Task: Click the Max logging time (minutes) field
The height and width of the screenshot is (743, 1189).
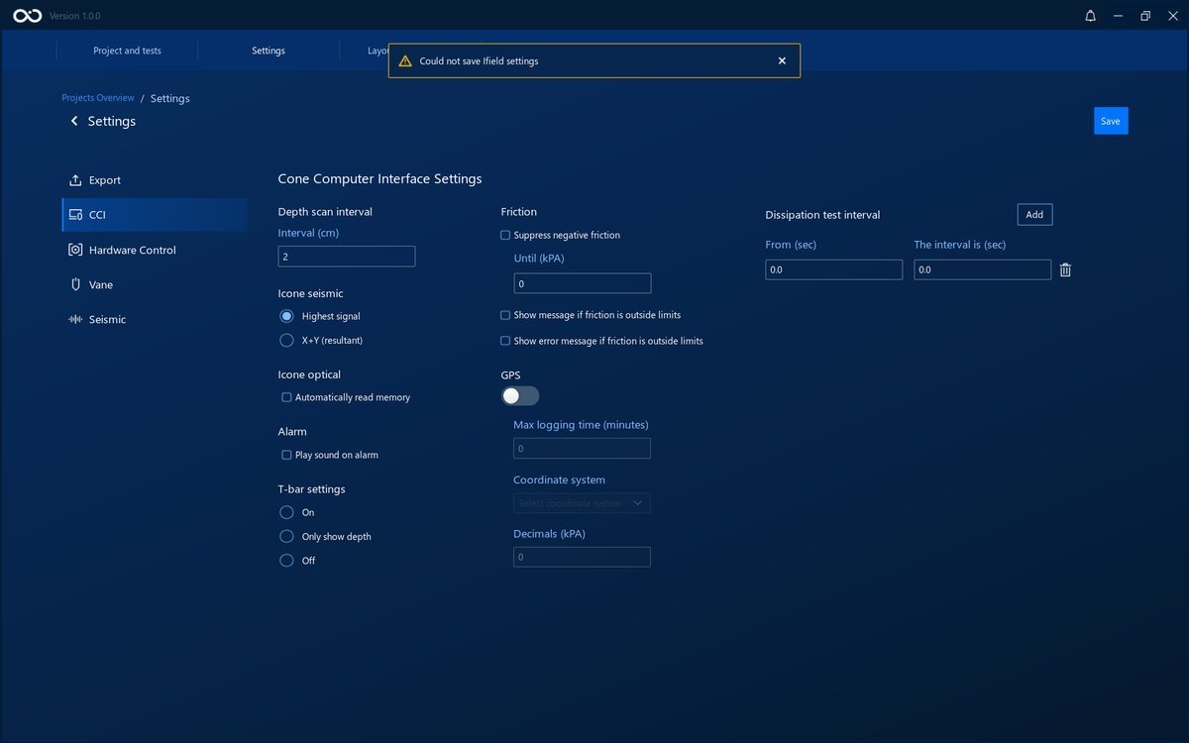Action: point(582,448)
